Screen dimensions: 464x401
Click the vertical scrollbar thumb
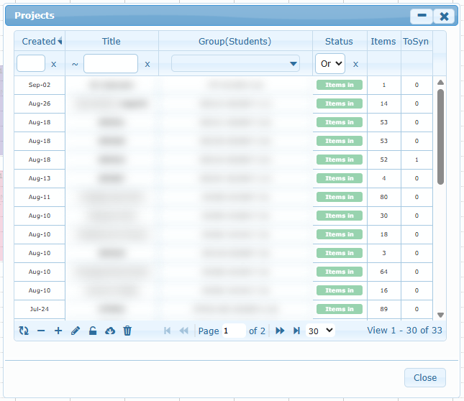pos(440,137)
